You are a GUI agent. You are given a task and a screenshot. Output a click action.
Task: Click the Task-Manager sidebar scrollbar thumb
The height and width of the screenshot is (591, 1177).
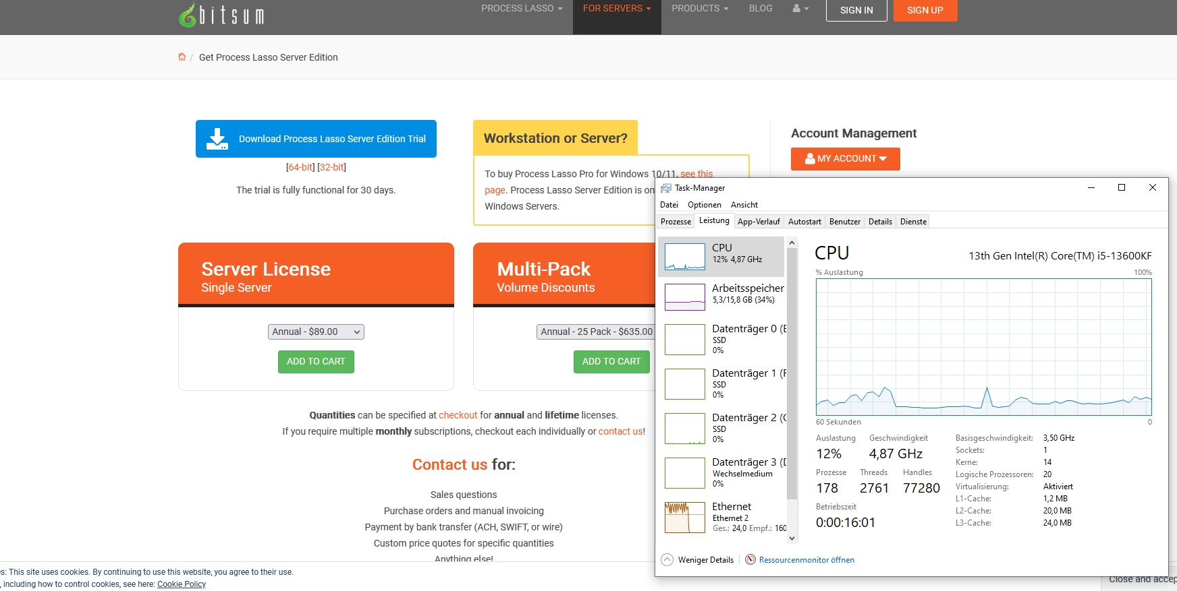click(792, 374)
